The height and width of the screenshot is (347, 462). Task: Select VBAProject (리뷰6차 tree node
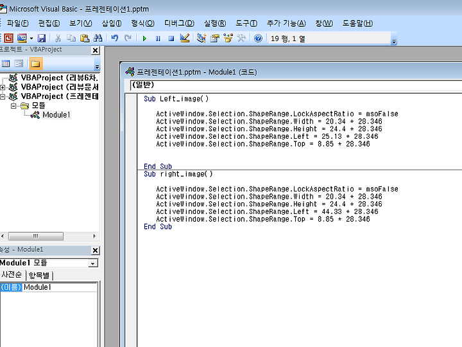tap(59, 78)
